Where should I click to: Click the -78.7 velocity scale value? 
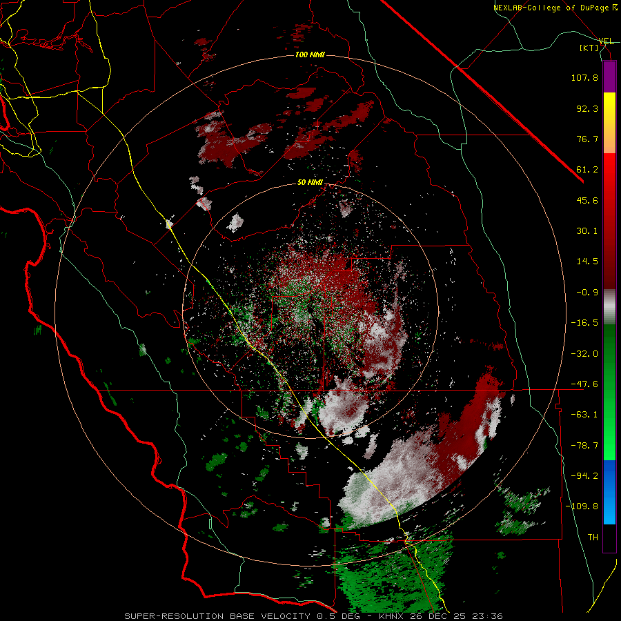584,446
